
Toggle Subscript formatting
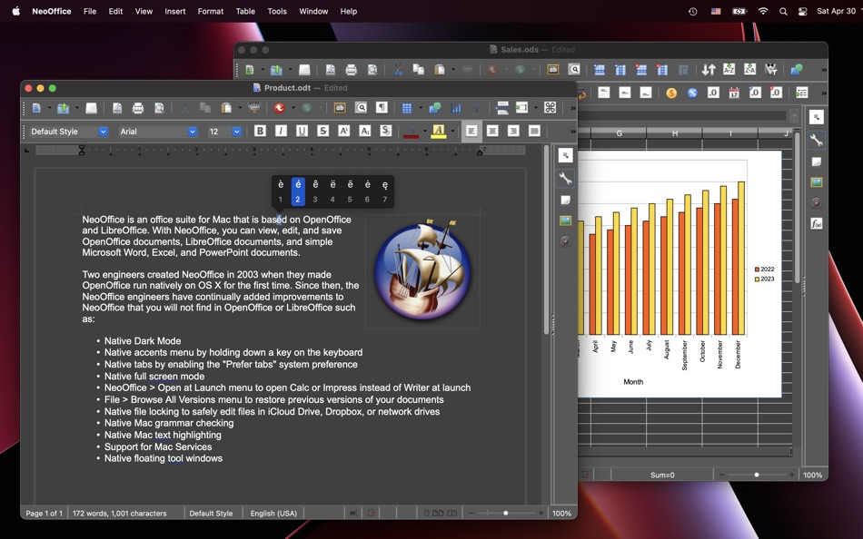tap(365, 131)
